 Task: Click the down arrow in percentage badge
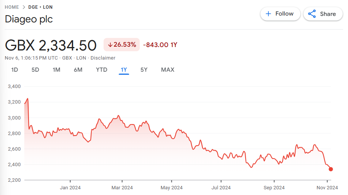coord(110,45)
